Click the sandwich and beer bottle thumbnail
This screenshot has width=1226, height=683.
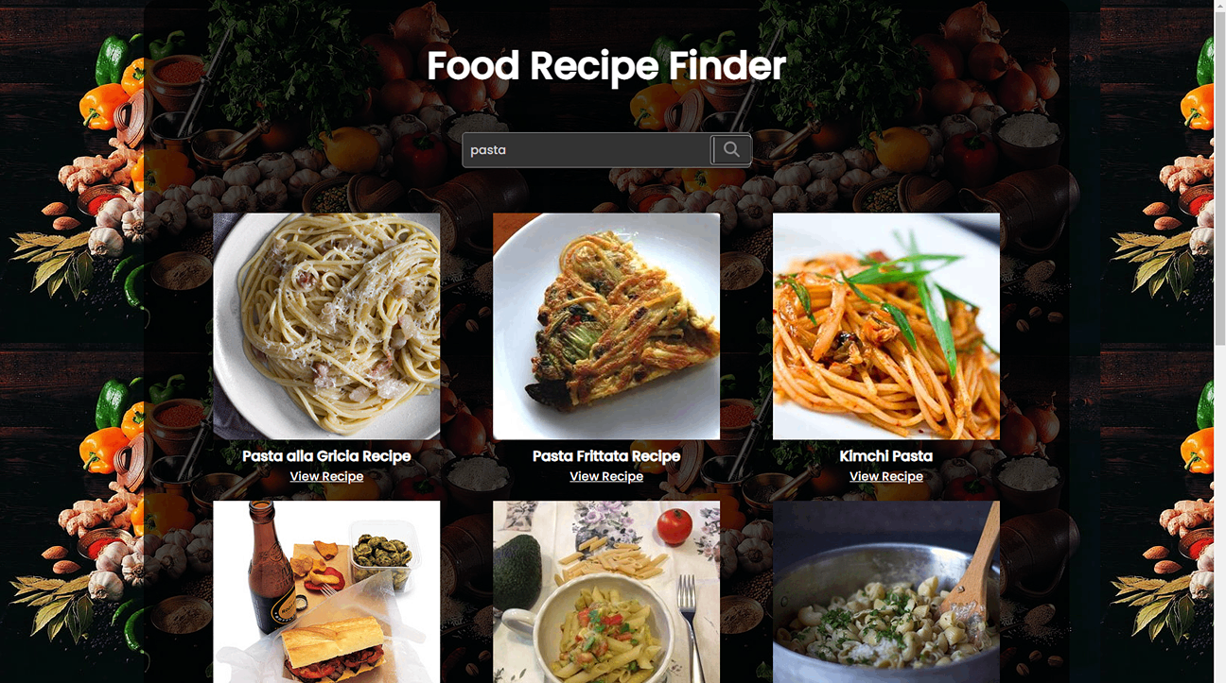pyautogui.click(x=326, y=591)
